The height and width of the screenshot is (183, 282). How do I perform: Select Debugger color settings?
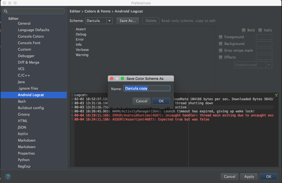tap(26, 56)
